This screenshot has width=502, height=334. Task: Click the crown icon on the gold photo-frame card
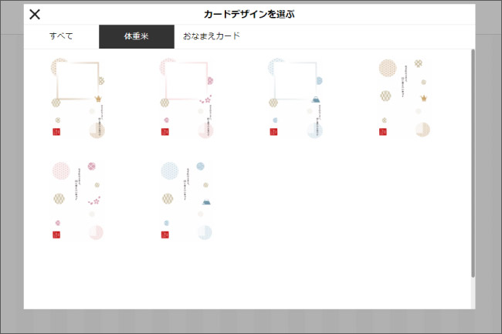(98, 99)
